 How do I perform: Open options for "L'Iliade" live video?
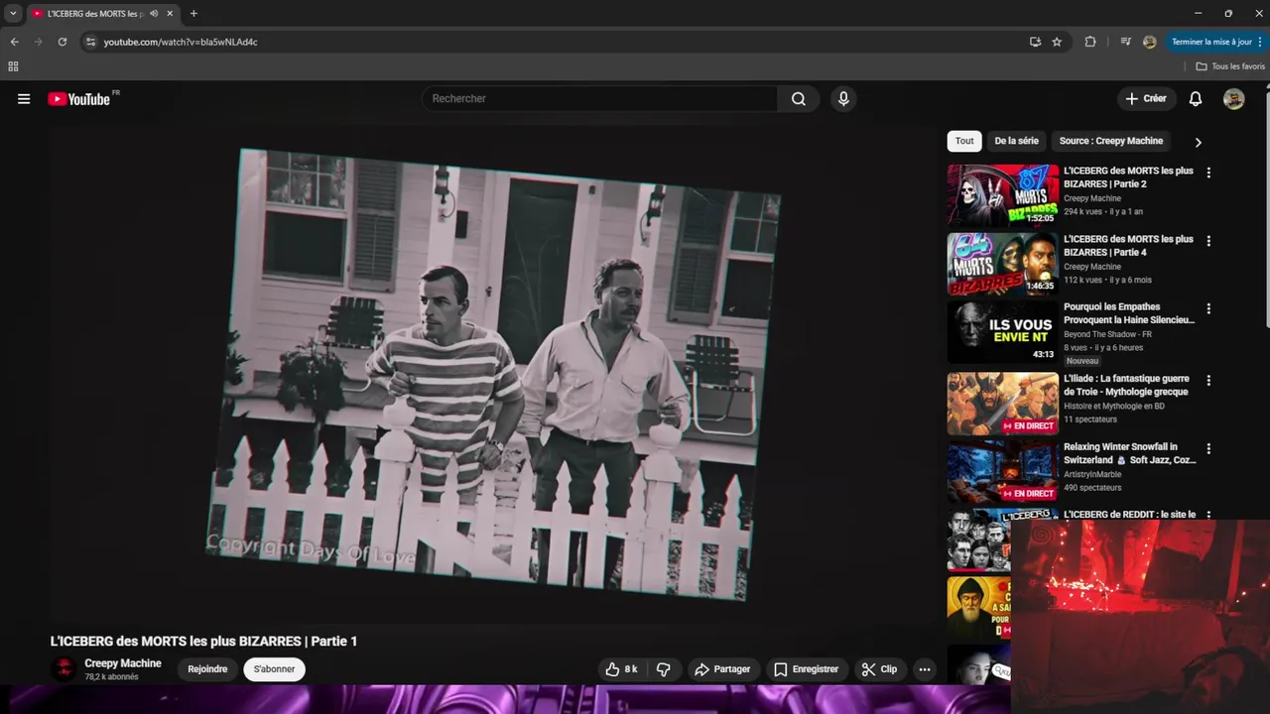pyautogui.click(x=1208, y=381)
